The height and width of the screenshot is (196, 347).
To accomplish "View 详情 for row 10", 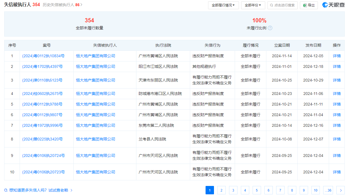I will point(337,172).
